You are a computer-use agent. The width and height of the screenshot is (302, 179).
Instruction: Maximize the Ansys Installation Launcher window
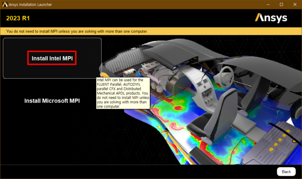(281, 5)
